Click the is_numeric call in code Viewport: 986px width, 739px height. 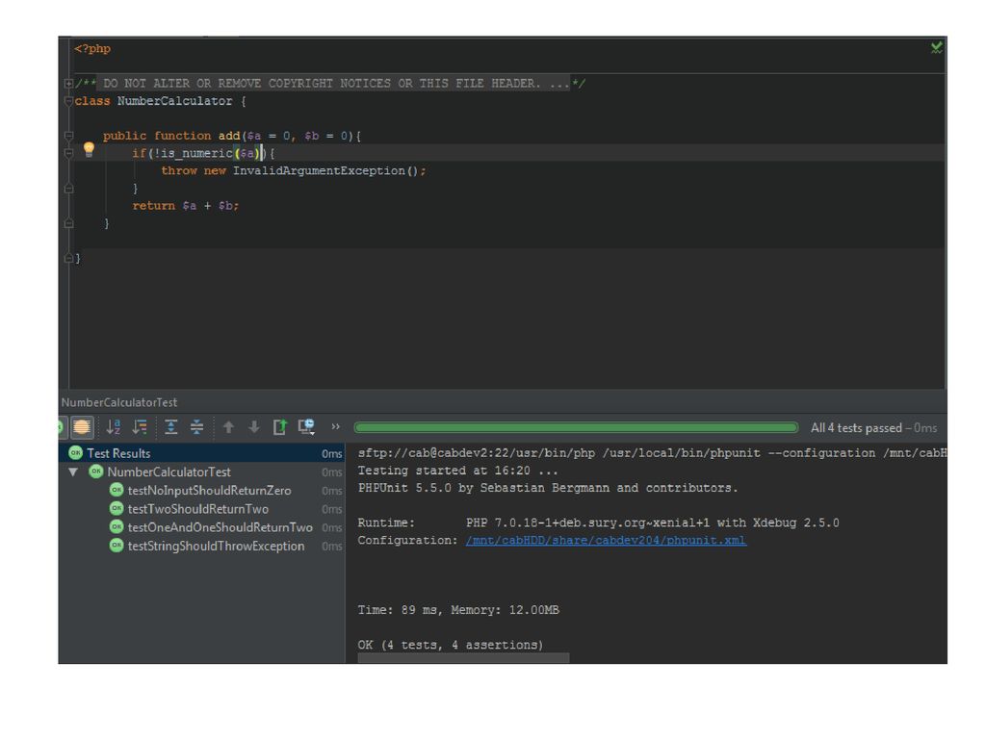196,153
